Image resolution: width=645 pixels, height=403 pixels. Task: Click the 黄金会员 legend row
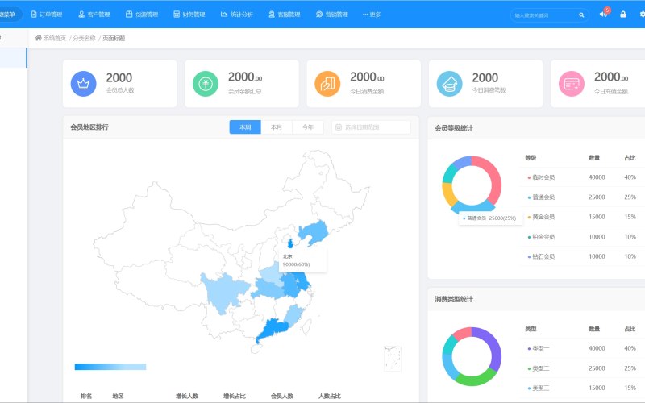[582, 217]
